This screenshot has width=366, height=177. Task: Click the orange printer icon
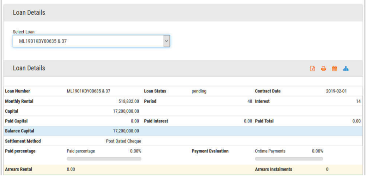(323, 69)
